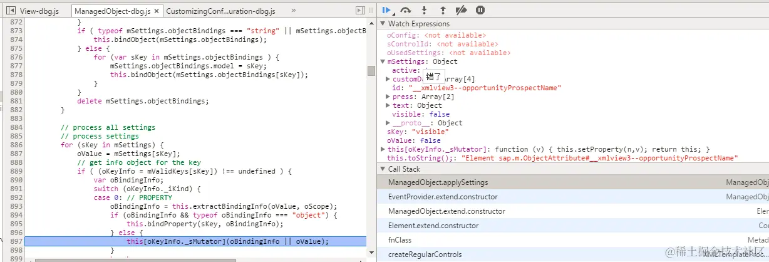Expand the text: Object entry
Screen dimensions: 769x262
pyautogui.click(x=388, y=105)
